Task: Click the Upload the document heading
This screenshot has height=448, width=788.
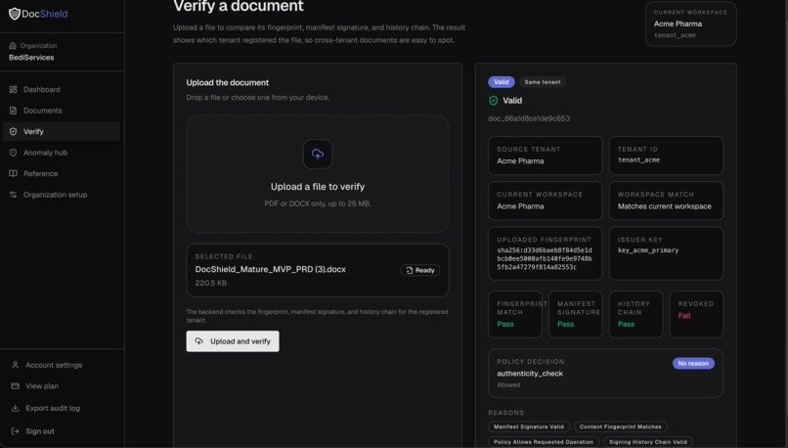Action: [227, 83]
